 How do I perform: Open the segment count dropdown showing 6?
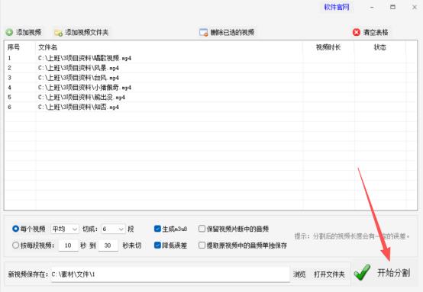pyautogui.click(x=113, y=229)
